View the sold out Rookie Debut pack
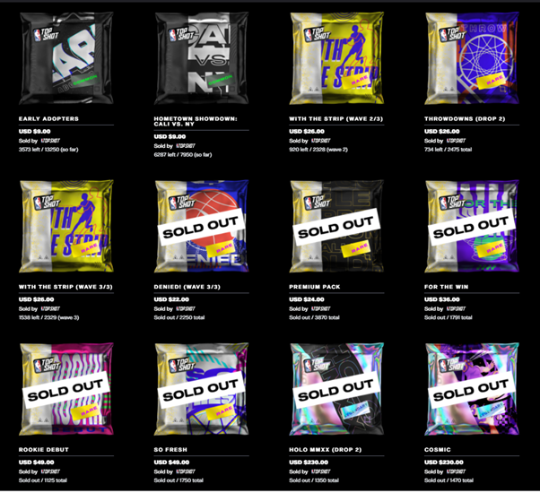Screen dimensions: 540x493 coord(66,389)
